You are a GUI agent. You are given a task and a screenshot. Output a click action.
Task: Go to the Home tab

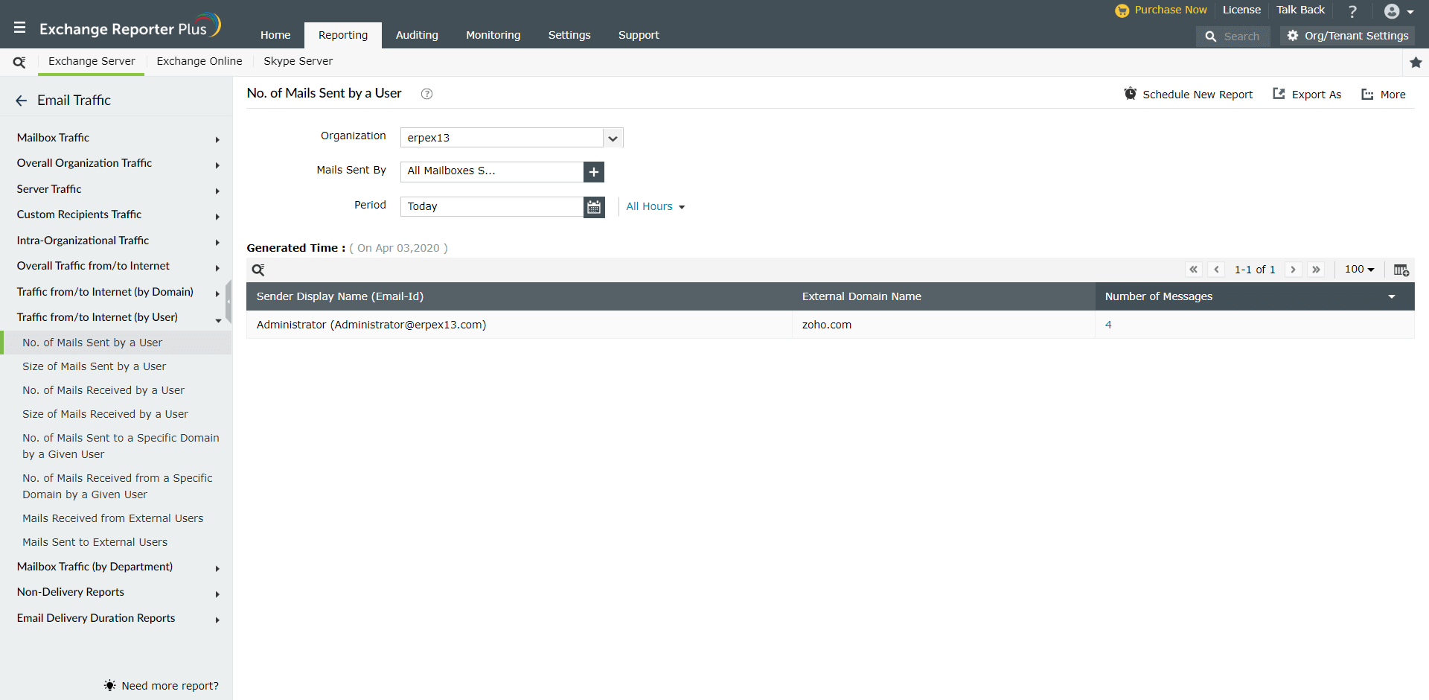[275, 35]
